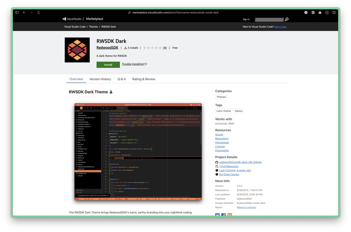Click the theme preview screenshot image
Image resolution: width=351 pixels, height=232 pixels.
click(138, 152)
